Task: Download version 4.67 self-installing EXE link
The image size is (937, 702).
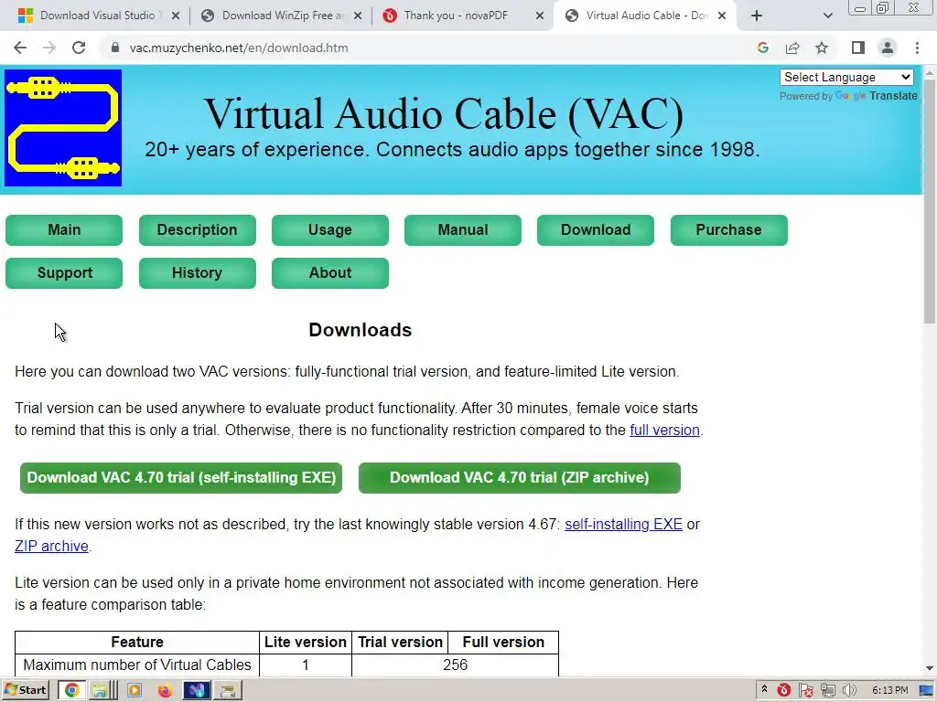Action: pos(623,524)
